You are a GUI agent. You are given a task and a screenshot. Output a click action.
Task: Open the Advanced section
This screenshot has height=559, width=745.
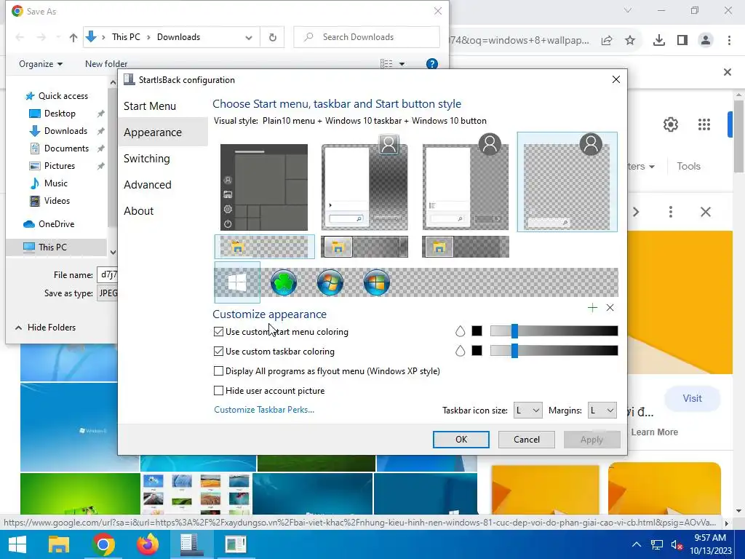click(148, 184)
